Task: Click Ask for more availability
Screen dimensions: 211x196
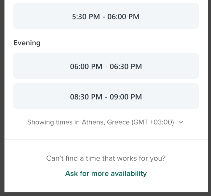Action: click(x=106, y=174)
